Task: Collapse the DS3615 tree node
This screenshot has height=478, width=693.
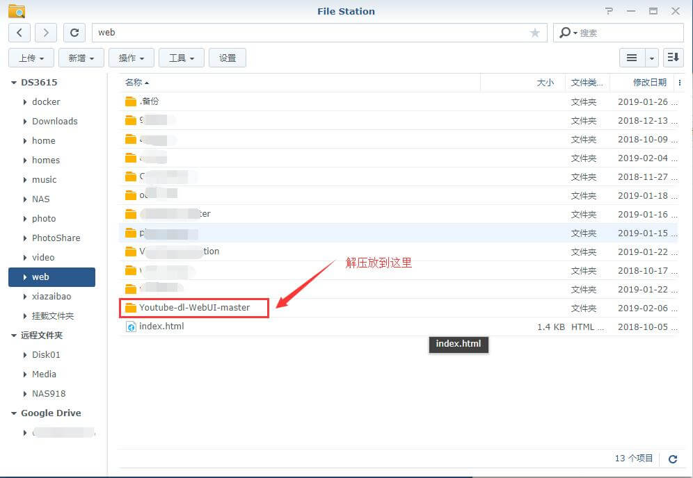Action: [13, 82]
